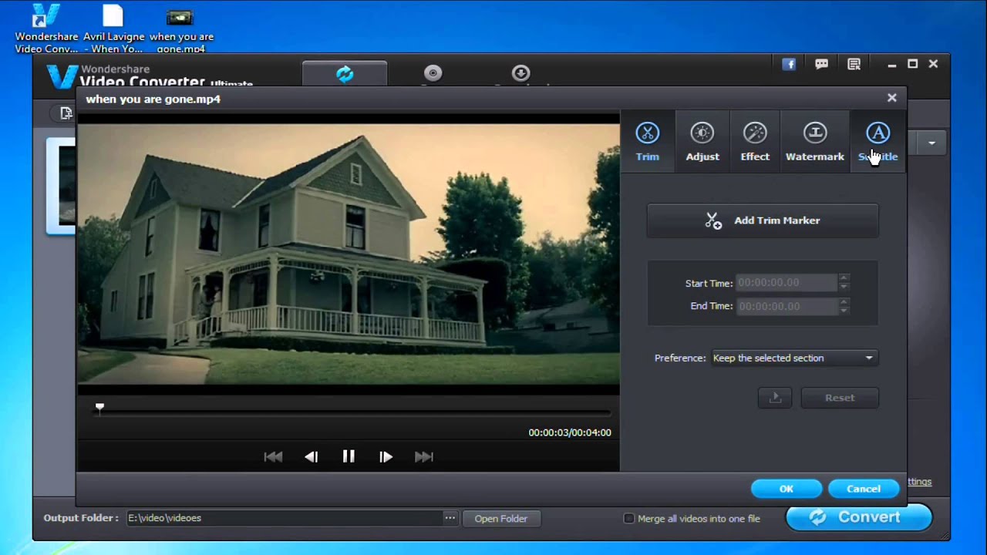Click the add files icon in main window
This screenshot has height=555, width=987.
pyautogui.click(x=66, y=113)
